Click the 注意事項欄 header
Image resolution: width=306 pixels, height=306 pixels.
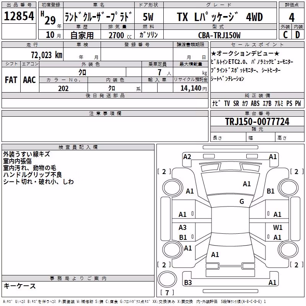[x=105, y=113]
